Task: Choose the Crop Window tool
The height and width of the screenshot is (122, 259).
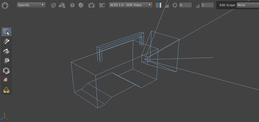Action: 6,80
